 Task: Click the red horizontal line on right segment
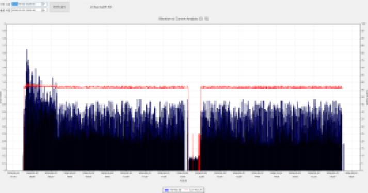tap(271, 87)
